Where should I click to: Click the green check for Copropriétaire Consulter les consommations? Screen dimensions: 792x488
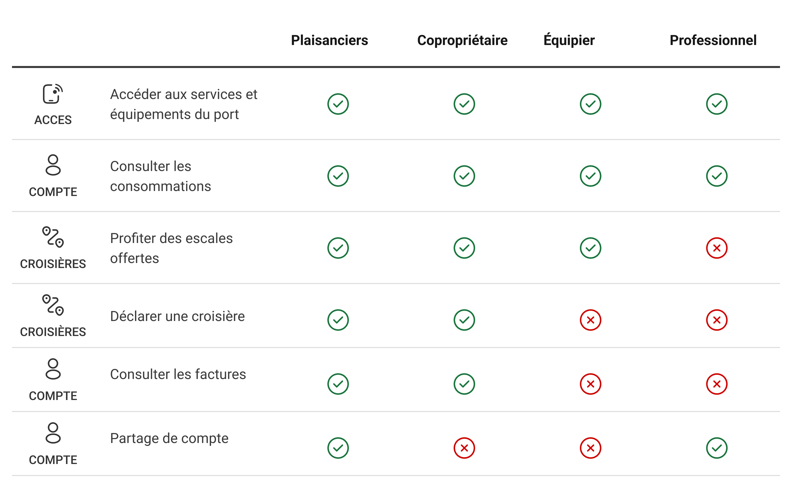[x=464, y=176]
